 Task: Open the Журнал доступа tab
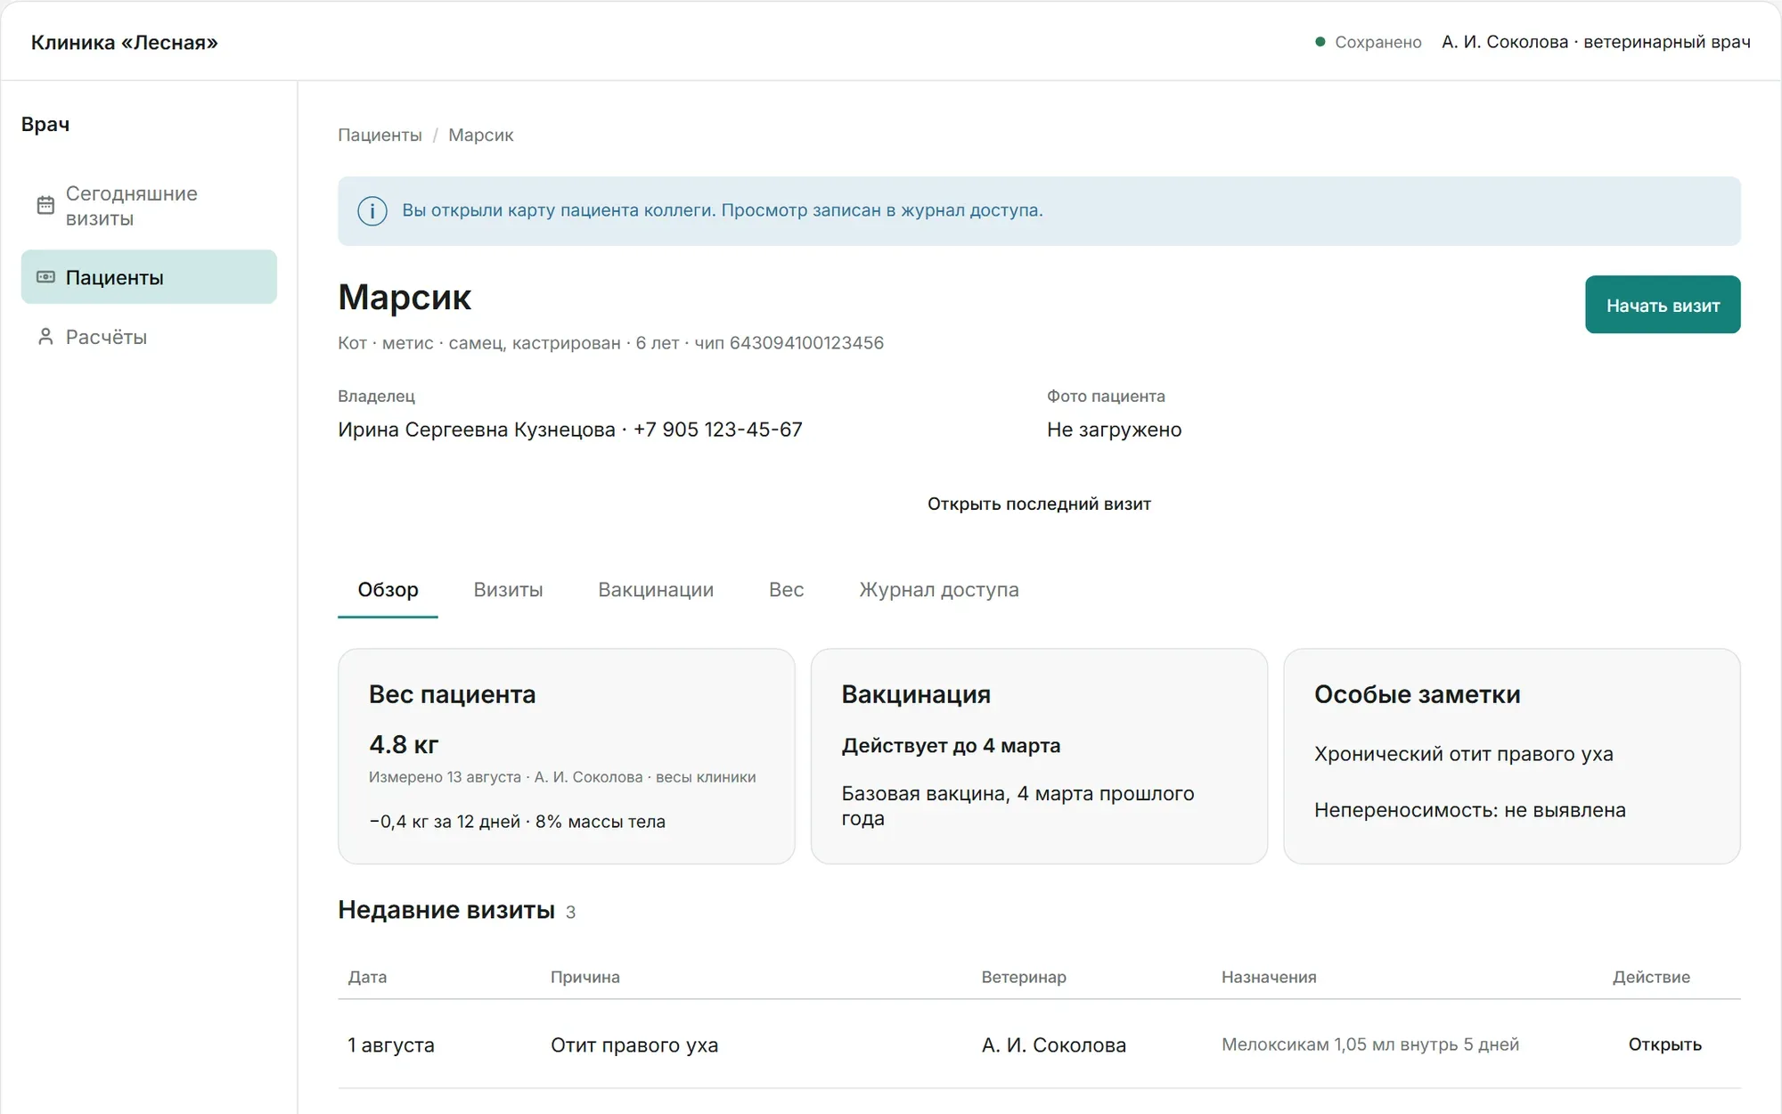pyautogui.click(x=939, y=590)
